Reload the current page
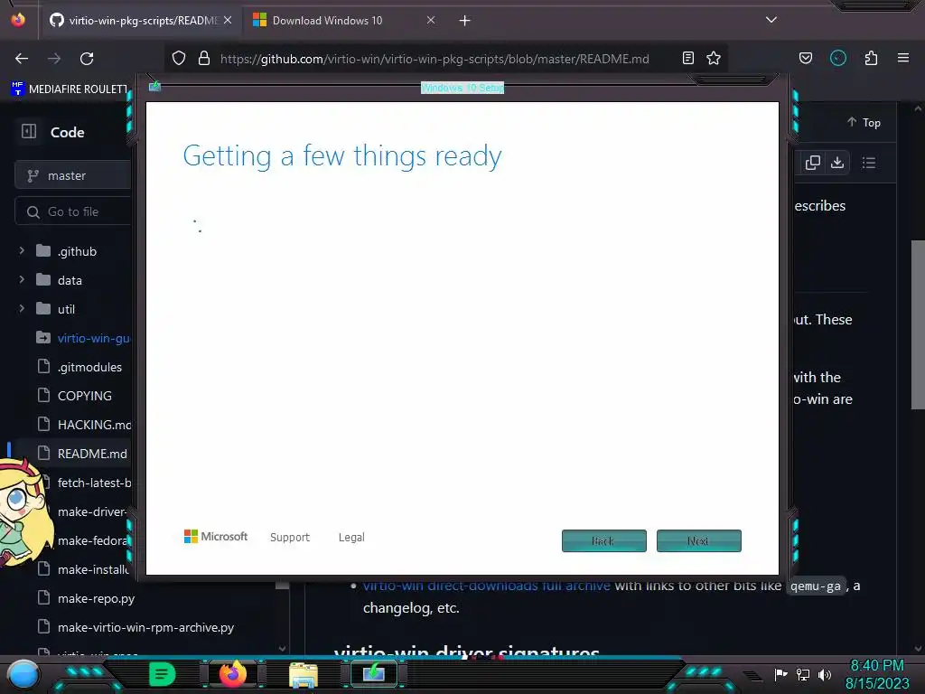The height and width of the screenshot is (694, 925). [x=87, y=59]
